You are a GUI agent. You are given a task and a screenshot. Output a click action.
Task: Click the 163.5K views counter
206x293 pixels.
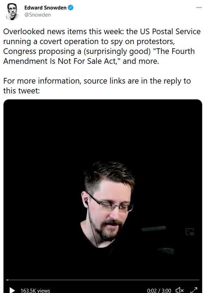(x=35, y=291)
